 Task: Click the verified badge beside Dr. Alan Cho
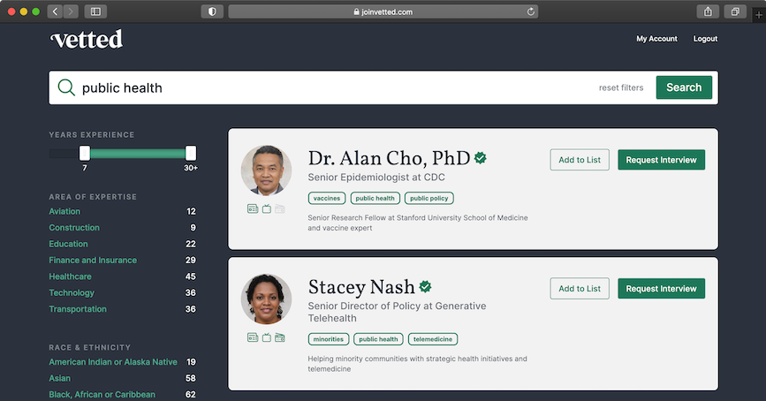coord(481,158)
